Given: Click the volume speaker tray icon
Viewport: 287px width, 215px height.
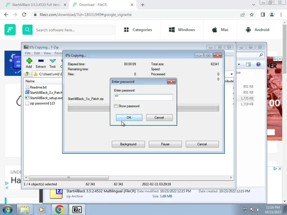Looking at the screenshot, I should coord(259,210).
